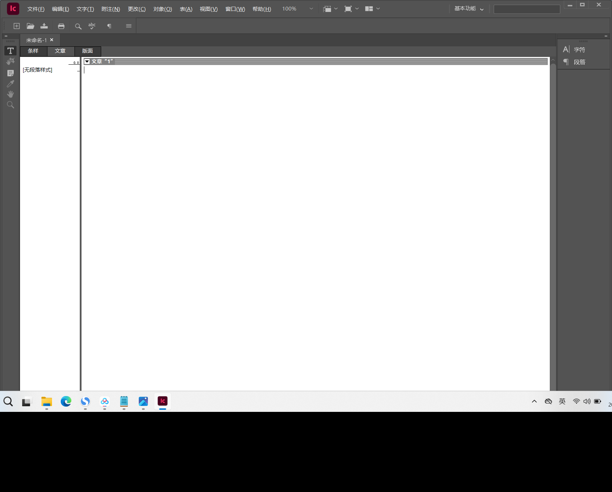Screen dimensions: 612x492
Task: Open Photos app from taskbar
Action: [143, 401]
